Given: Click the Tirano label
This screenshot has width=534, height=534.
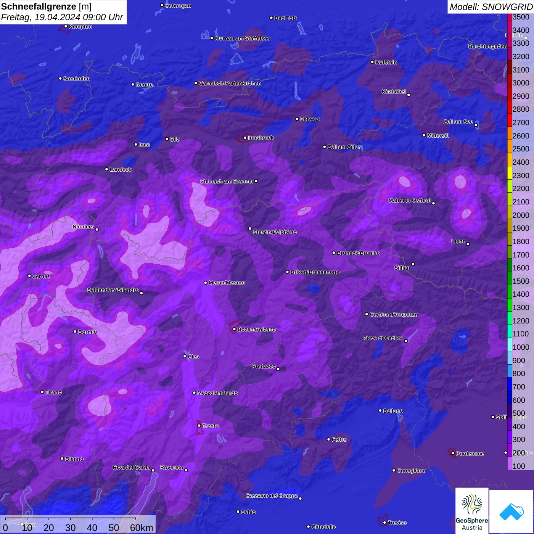Looking at the screenshot, I should point(53,392).
